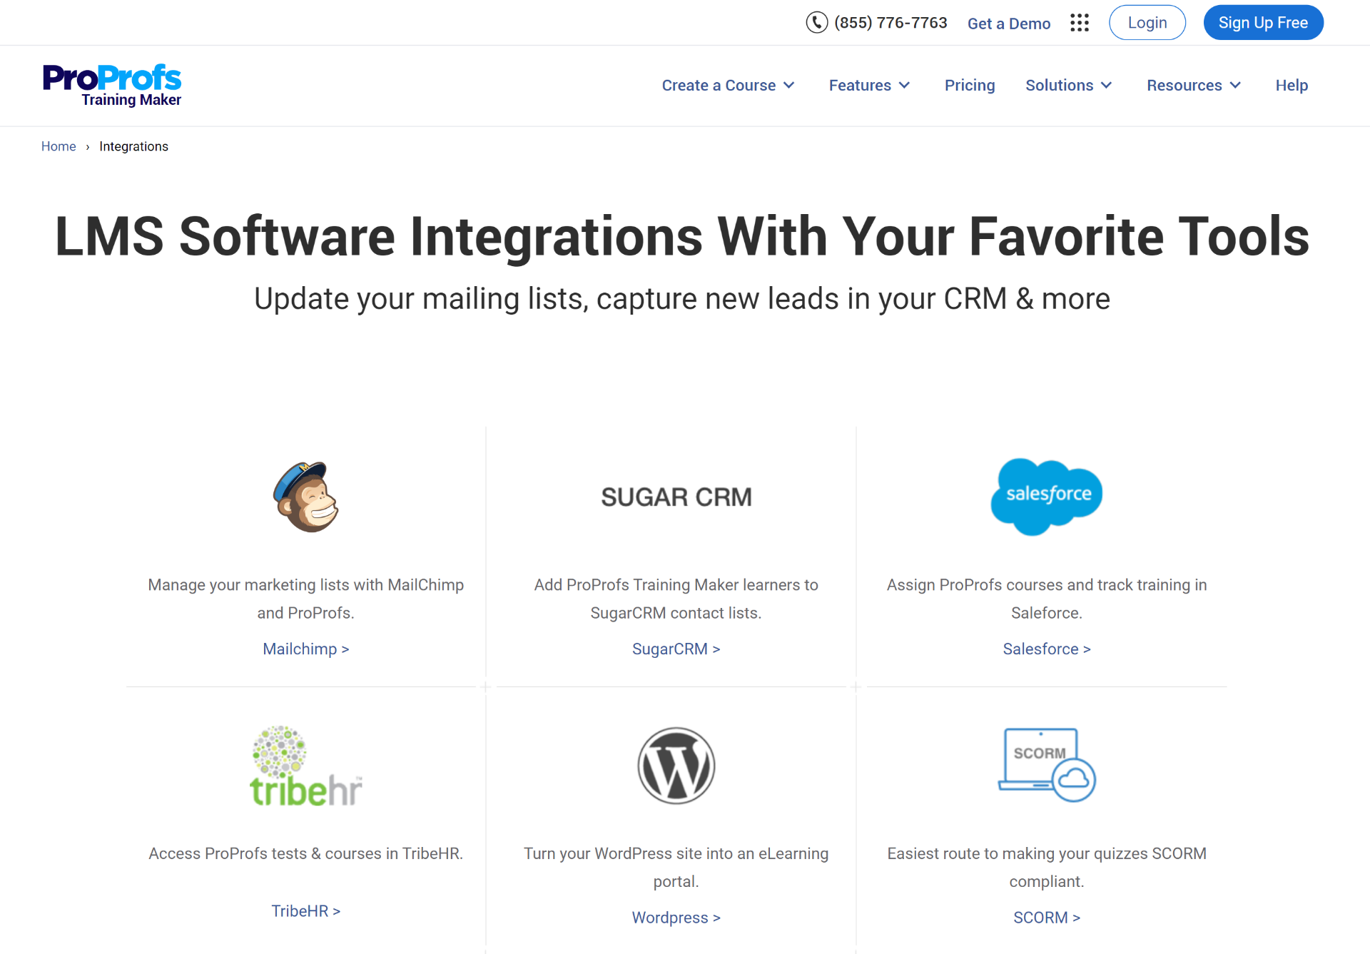Image resolution: width=1370 pixels, height=954 pixels.
Task: Click the Login button
Action: [1147, 22]
